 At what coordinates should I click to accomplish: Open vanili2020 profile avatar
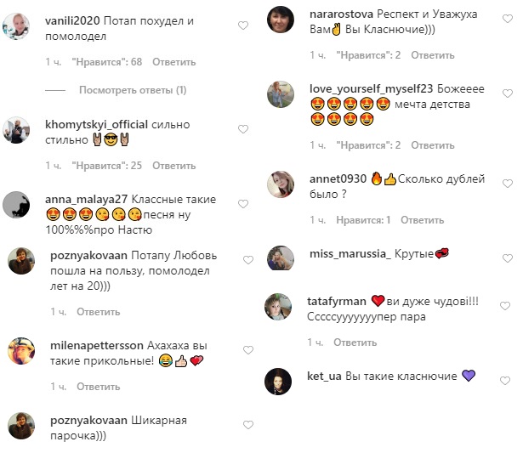pyautogui.click(x=16, y=26)
